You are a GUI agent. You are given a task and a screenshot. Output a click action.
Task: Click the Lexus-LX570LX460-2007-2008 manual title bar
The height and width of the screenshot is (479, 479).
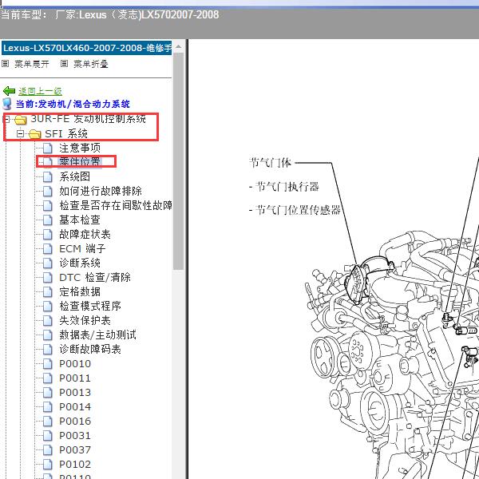[87, 48]
